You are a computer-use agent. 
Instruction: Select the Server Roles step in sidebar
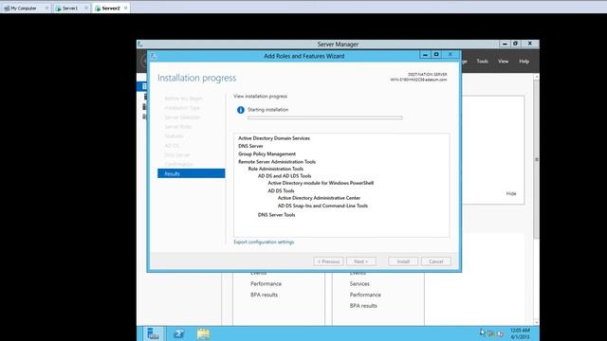tap(178, 127)
